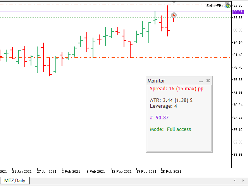The height and width of the screenshot is (186, 248).
Task: Minimize the Monitor panel
Action: [201, 81]
